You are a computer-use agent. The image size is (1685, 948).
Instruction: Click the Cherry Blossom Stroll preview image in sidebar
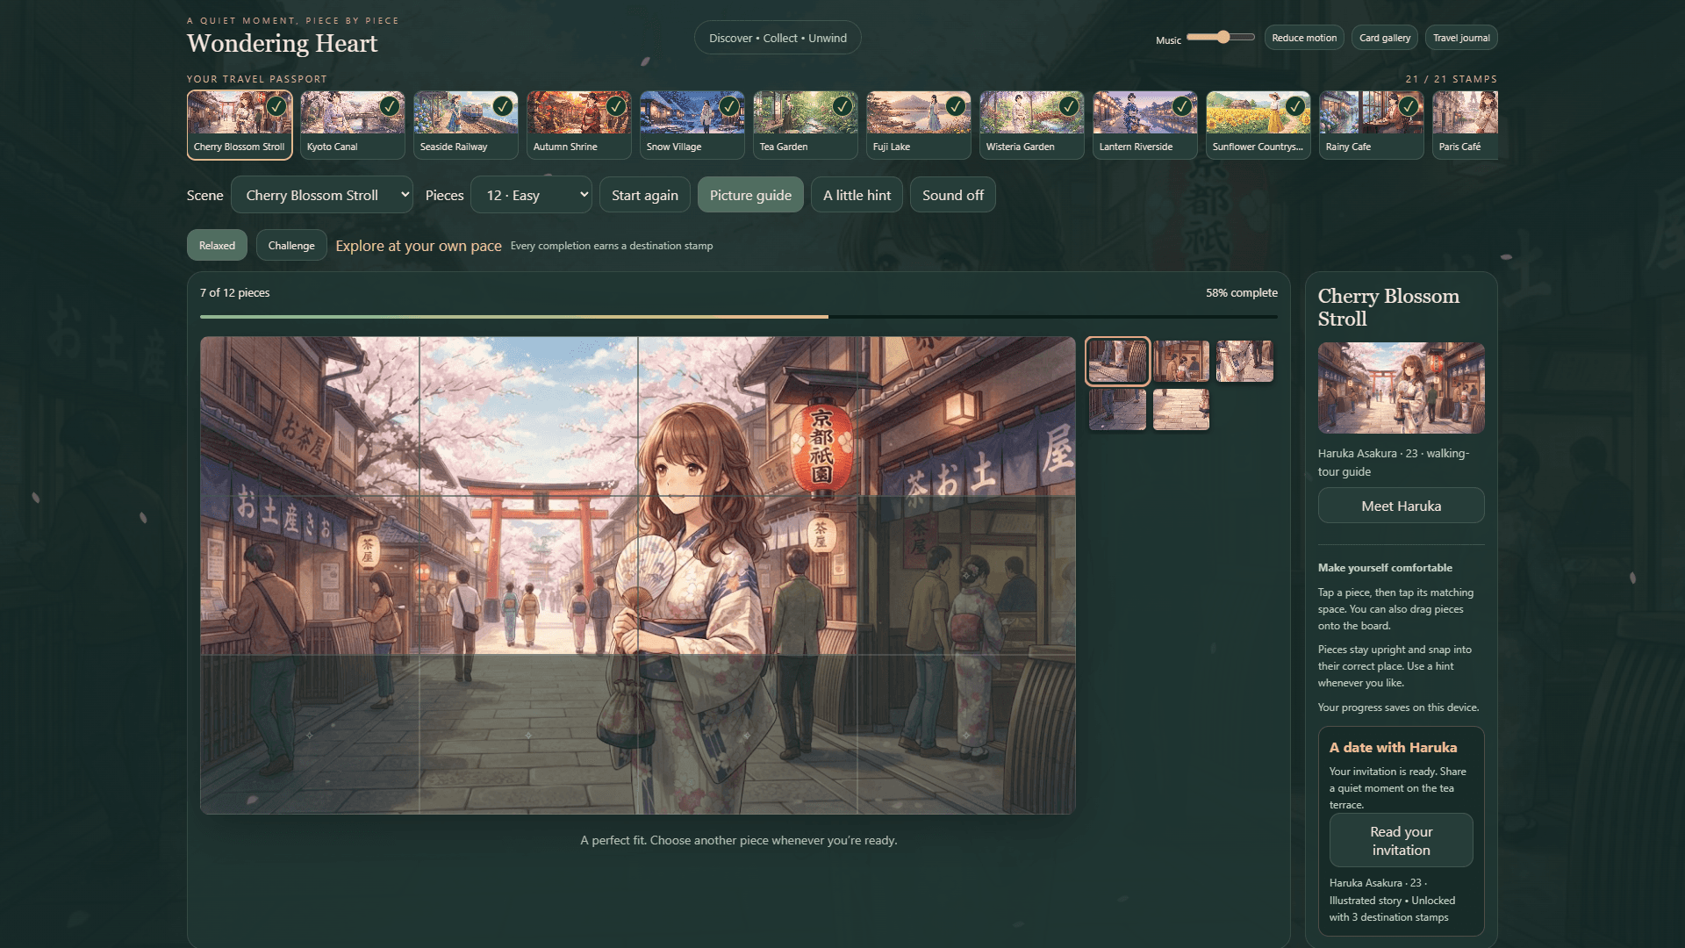pyautogui.click(x=1402, y=388)
